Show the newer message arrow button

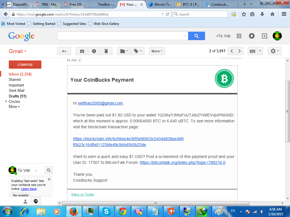[232, 51]
